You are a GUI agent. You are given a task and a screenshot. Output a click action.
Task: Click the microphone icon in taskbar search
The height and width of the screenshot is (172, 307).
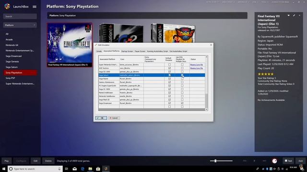tap(59, 169)
